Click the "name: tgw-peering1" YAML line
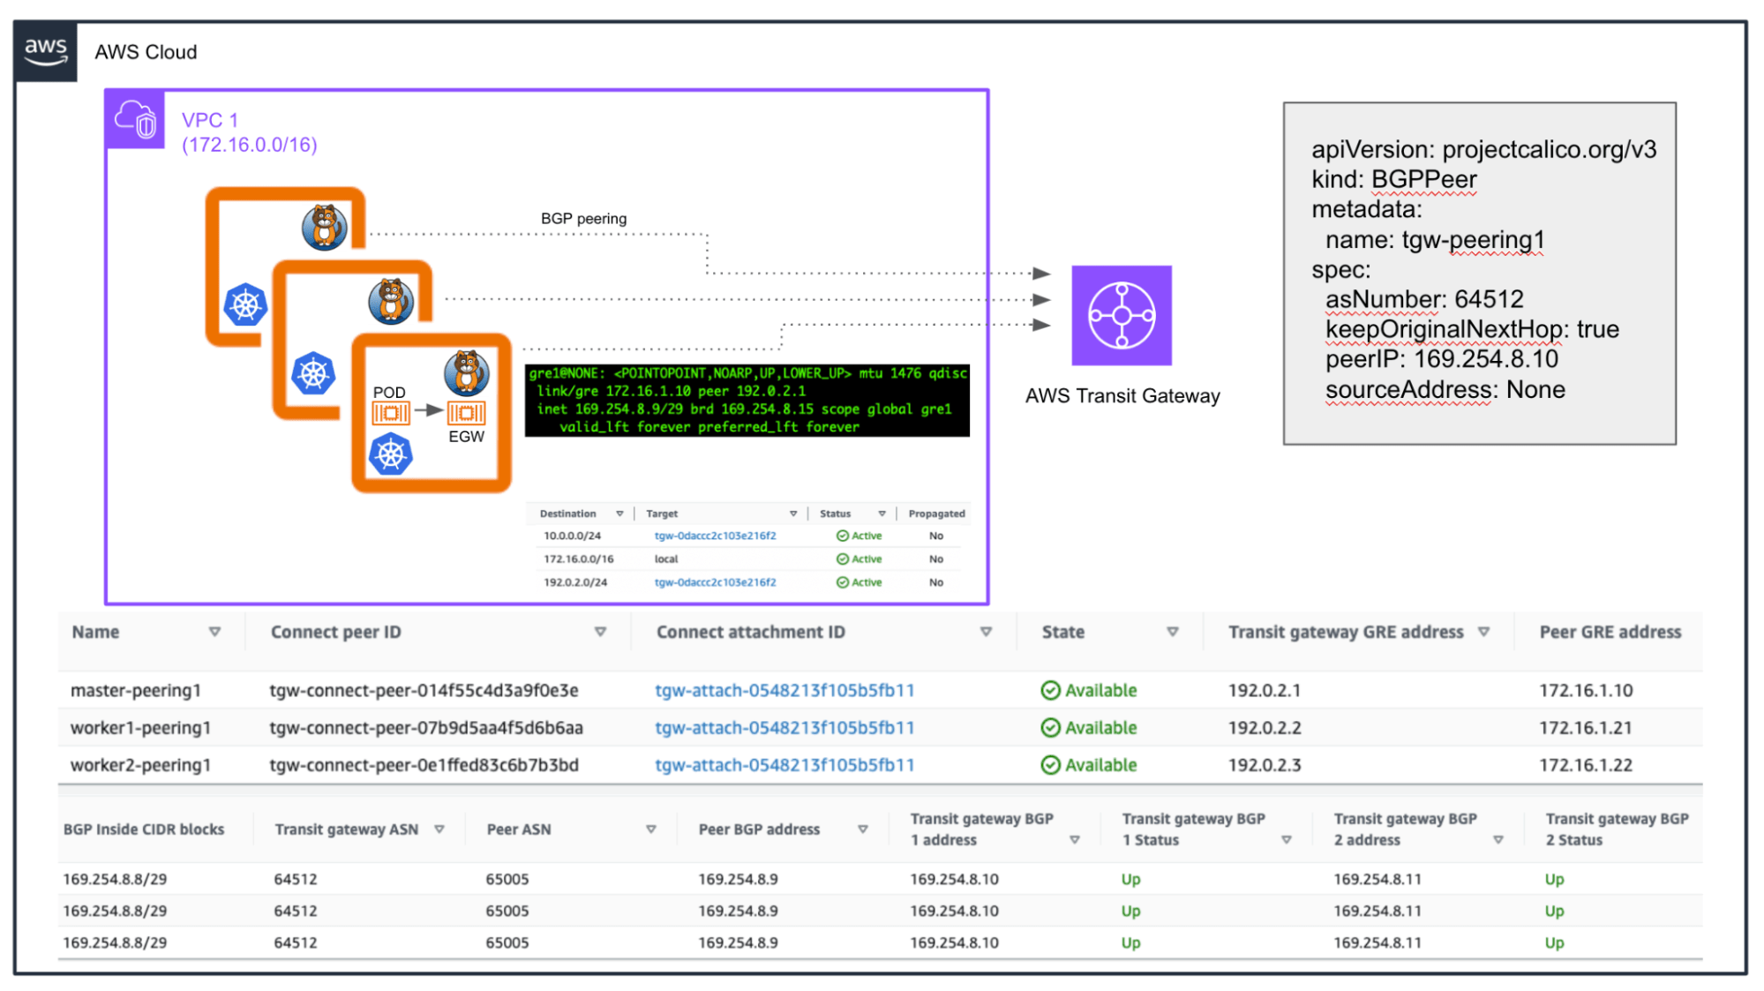This screenshot has height=991, width=1764. coord(1435,240)
